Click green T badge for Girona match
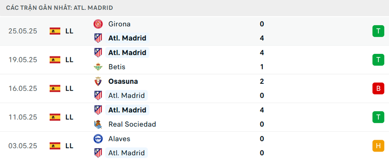The width and height of the screenshot is (389, 160). [378, 31]
